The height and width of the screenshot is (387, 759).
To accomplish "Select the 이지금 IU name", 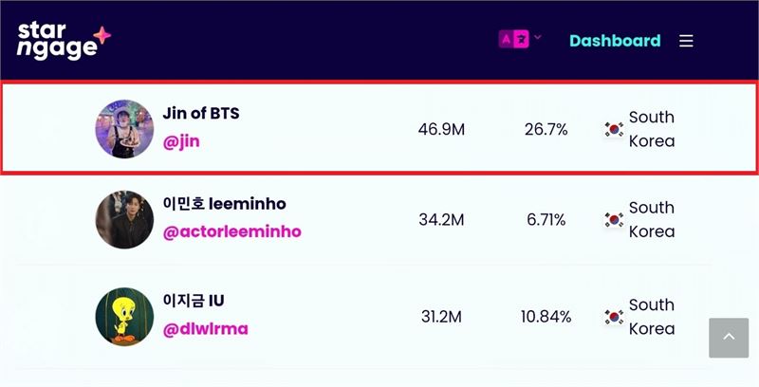I will (194, 301).
